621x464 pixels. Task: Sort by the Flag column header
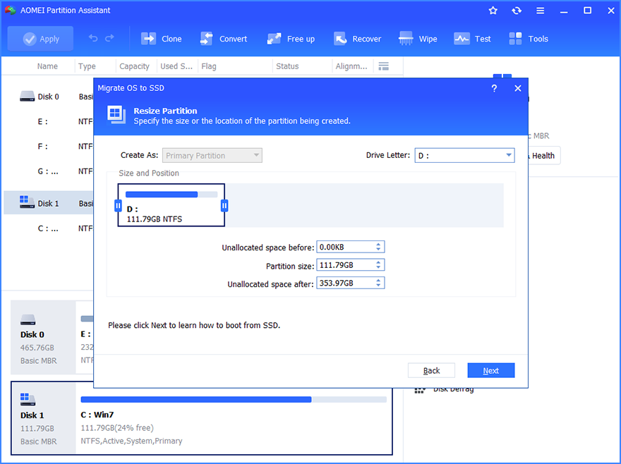click(209, 66)
